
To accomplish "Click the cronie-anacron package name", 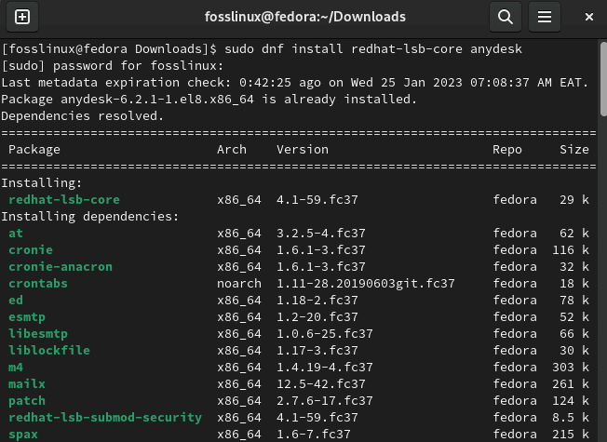I will tap(61, 267).
